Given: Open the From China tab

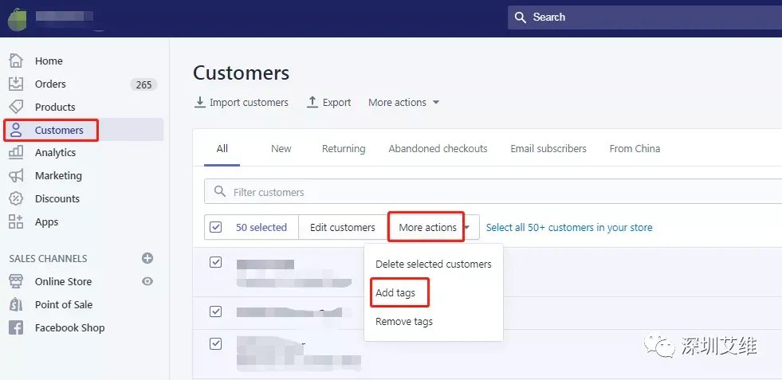Looking at the screenshot, I should pyautogui.click(x=635, y=149).
